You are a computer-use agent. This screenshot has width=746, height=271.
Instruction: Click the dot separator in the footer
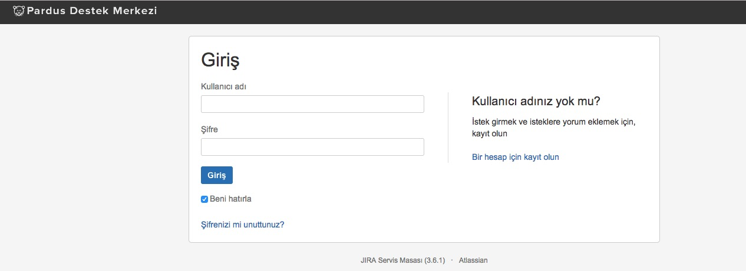click(x=452, y=260)
